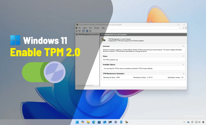Minimize the inner MDI console window
The image size is (206, 125).
coord(181,28)
